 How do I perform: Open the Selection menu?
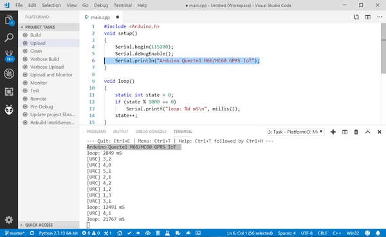click(51, 5)
